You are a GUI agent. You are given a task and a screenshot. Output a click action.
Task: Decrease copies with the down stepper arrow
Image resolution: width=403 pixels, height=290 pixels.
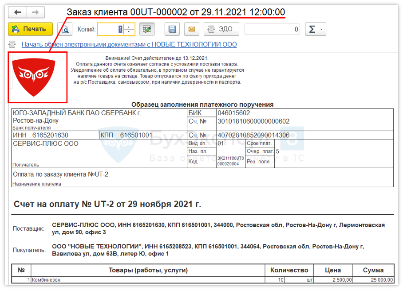tap(129, 32)
